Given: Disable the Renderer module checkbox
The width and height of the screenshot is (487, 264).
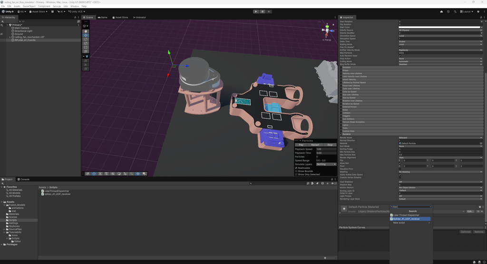Looking at the screenshot, I should tap(341, 134).
